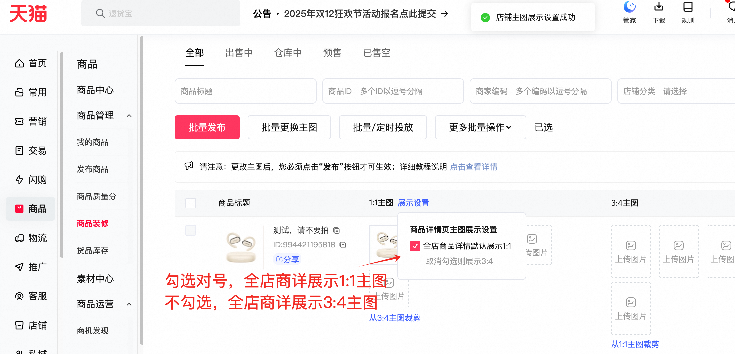
Task: Click the megaphone notice icon
Action: pos(189,166)
